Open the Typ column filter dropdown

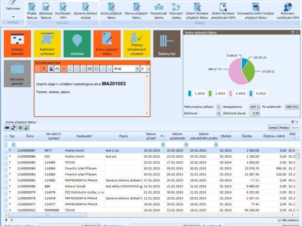[13, 145]
